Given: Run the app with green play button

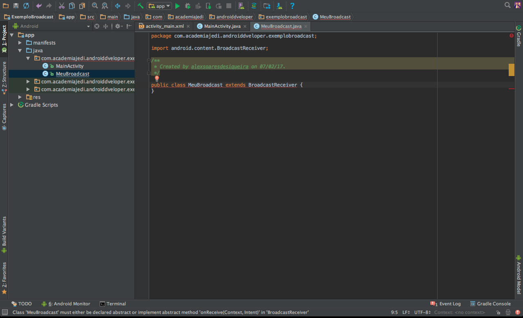Looking at the screenshot, I should pyautogui.click(x=177, y=6).
